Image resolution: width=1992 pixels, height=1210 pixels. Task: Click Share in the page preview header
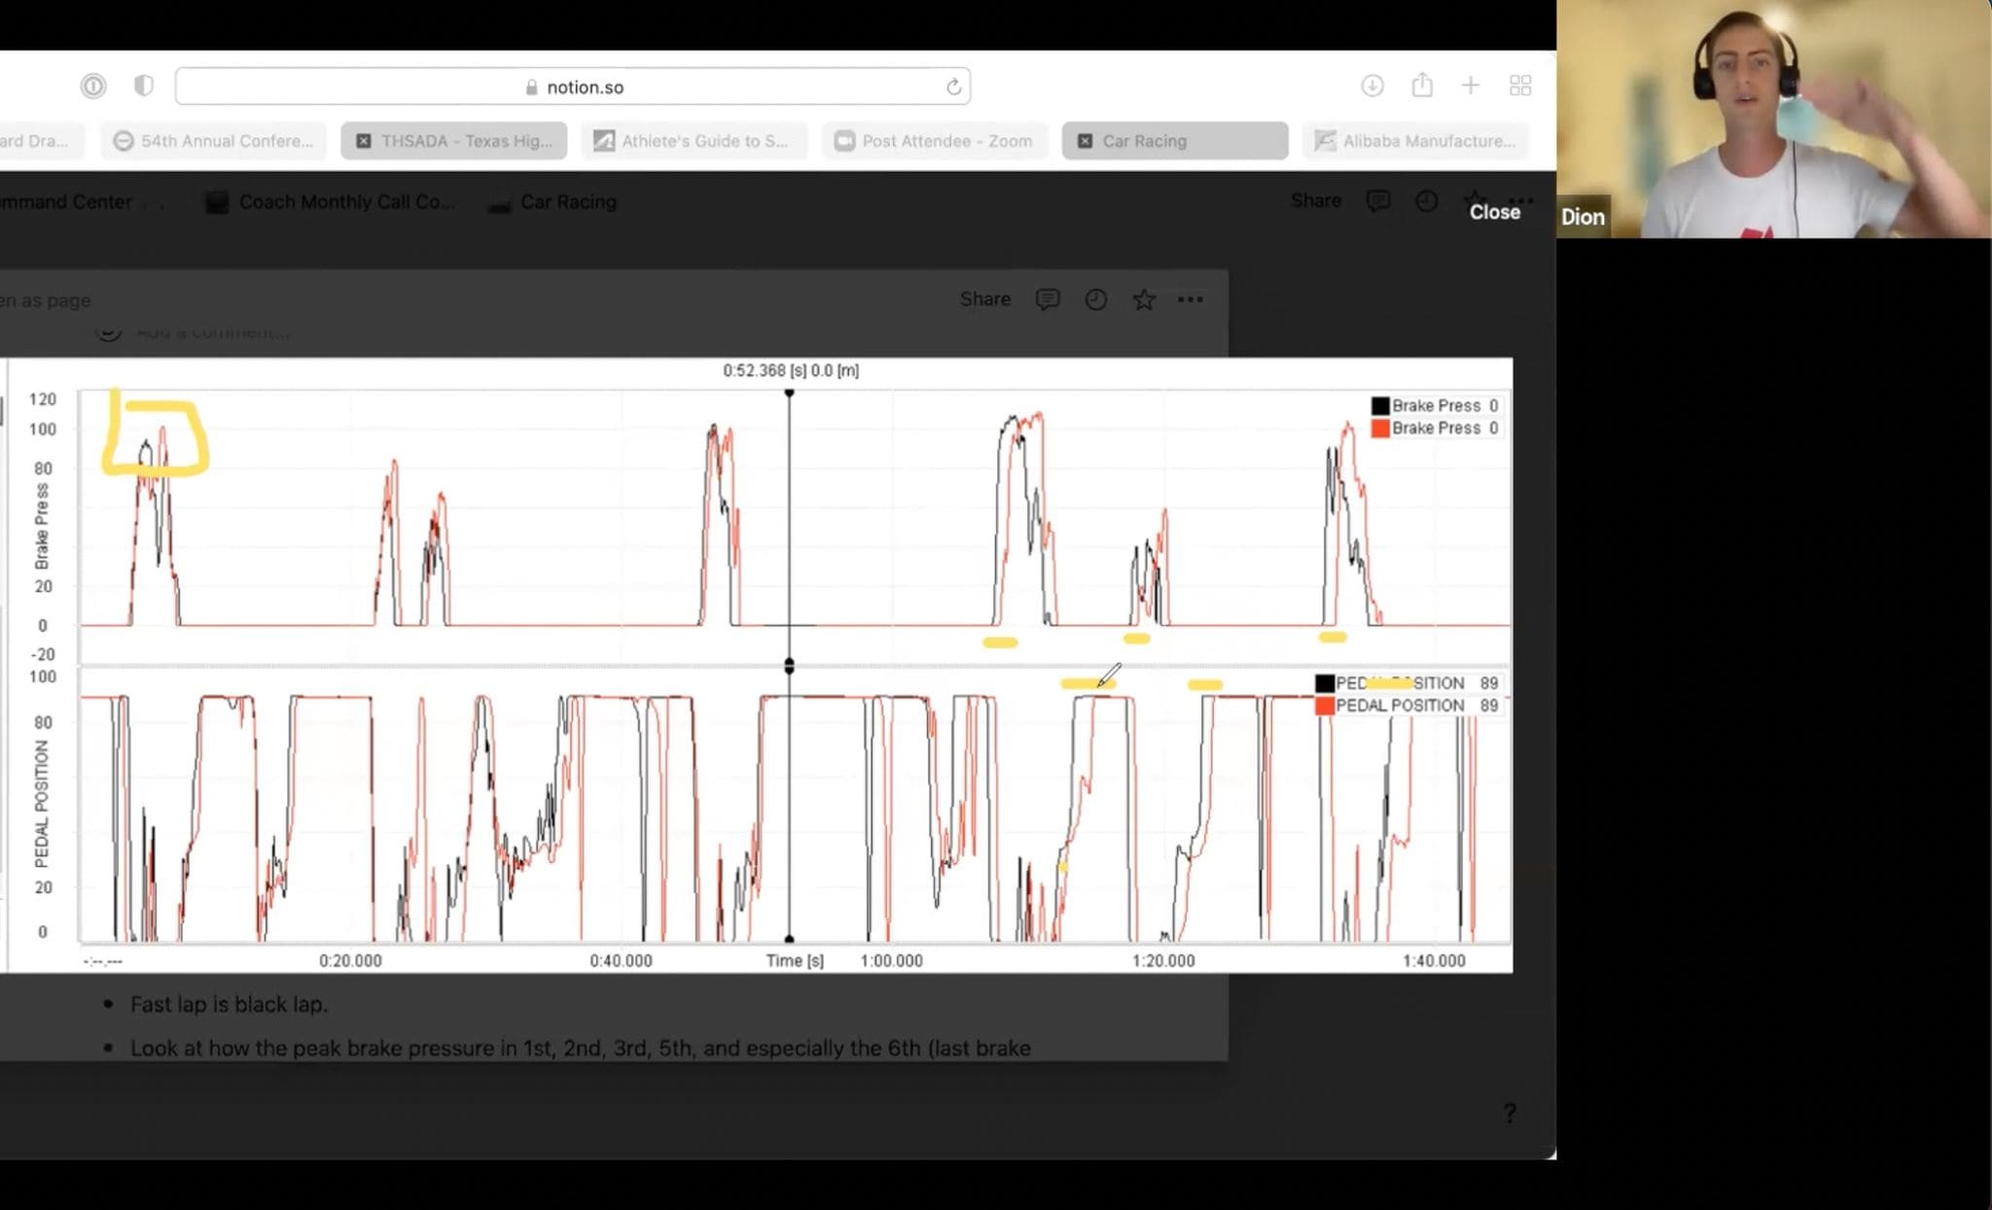tap(984, 299)
